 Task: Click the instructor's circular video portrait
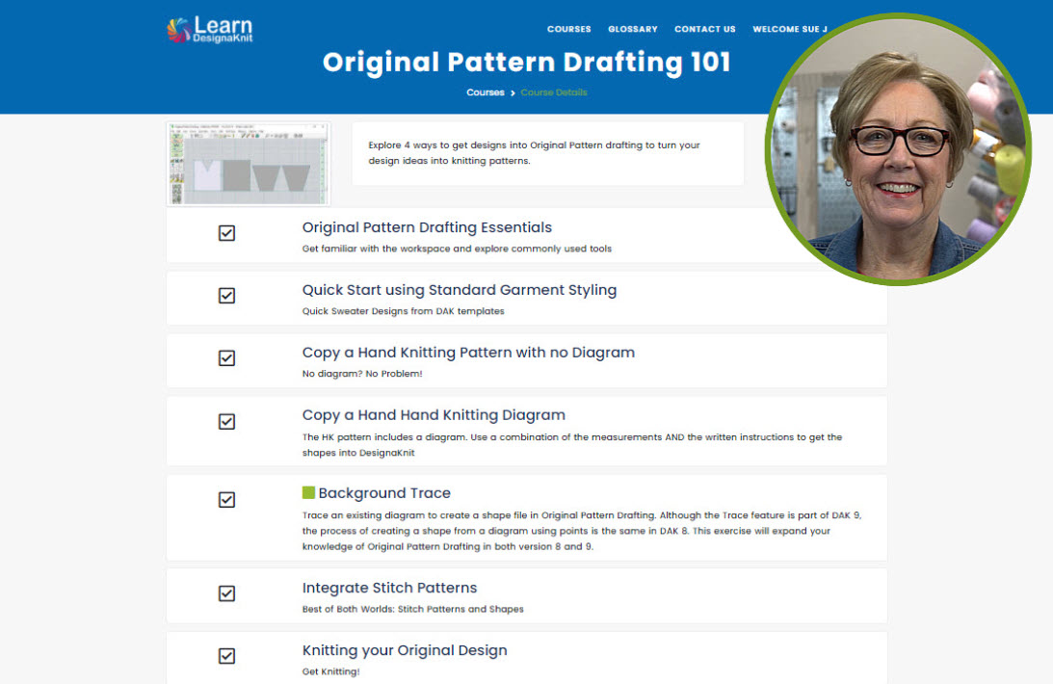point(898,149)
